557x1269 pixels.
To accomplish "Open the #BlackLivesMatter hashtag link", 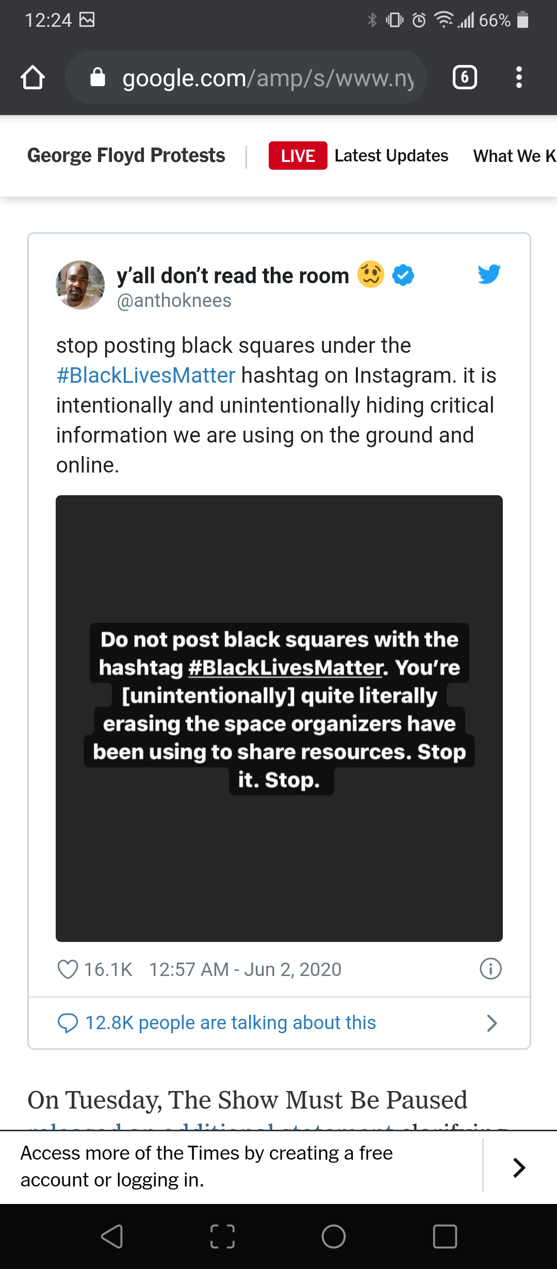I will pos(146,376).
